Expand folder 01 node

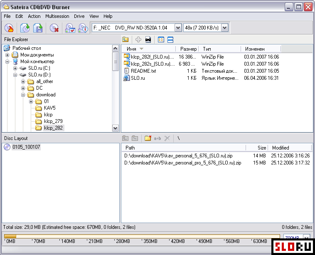click(31, 101)
